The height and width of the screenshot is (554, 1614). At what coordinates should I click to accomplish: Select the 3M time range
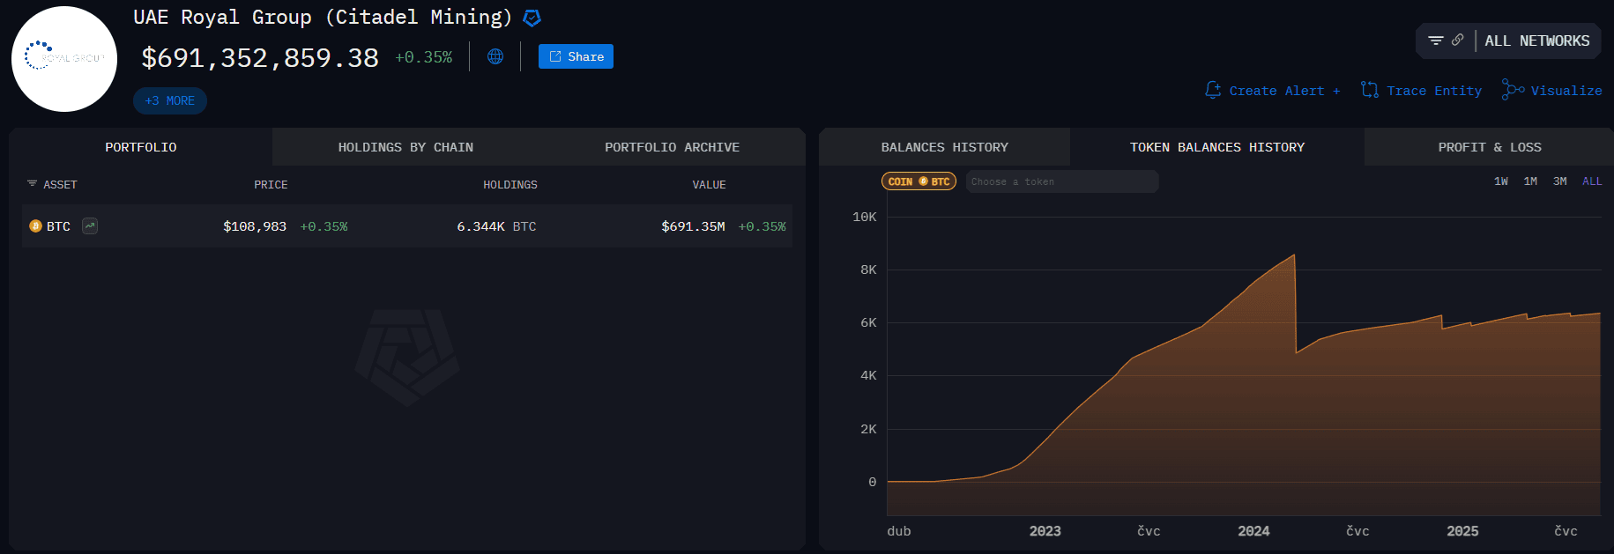point(1559,181)
